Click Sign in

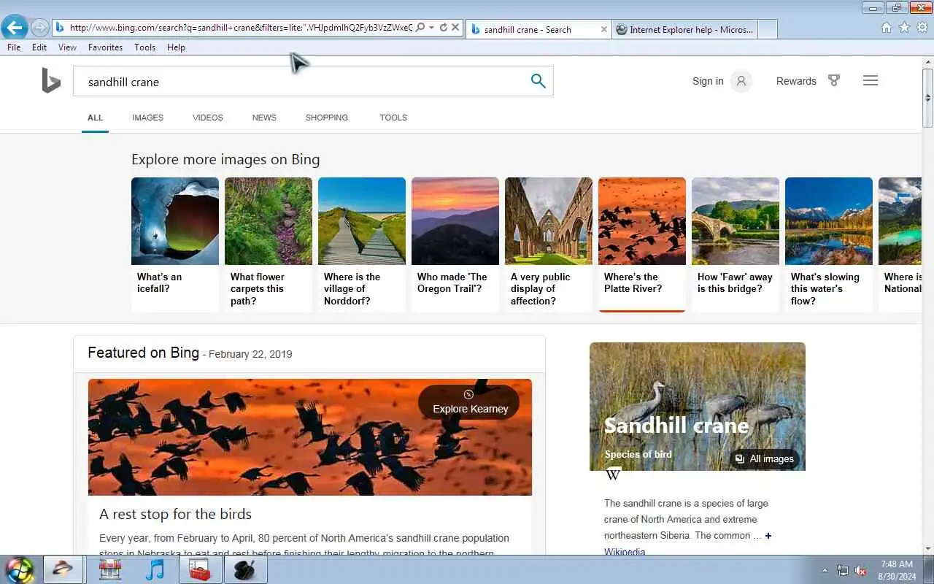(x=708, y=81)
